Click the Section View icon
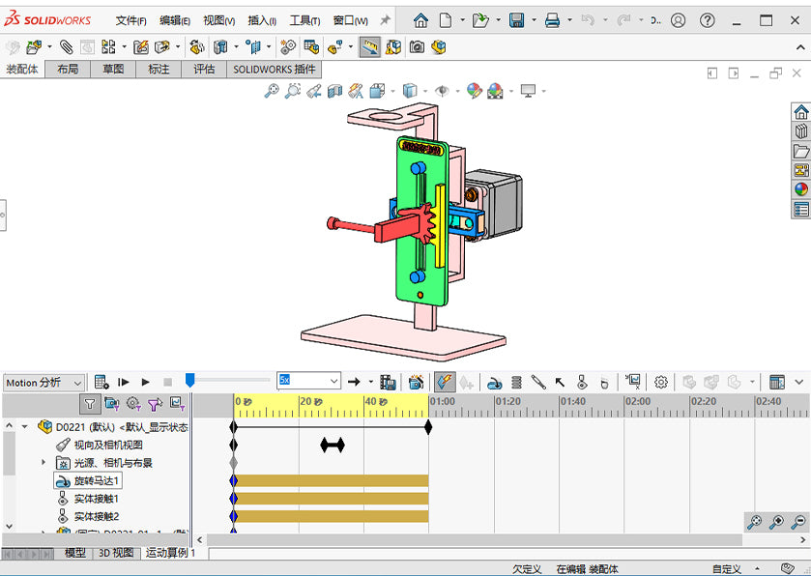 pos(334,91)
